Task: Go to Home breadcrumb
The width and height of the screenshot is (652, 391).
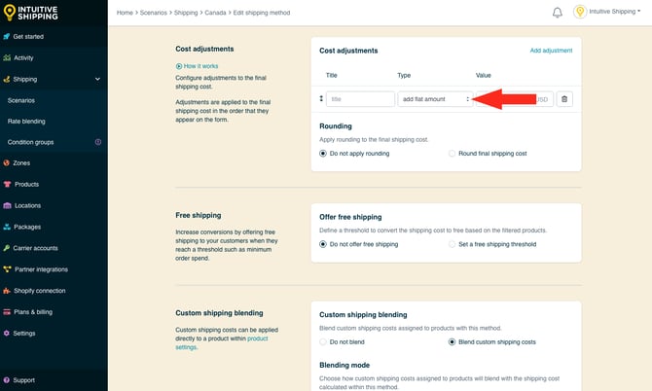Action: click(x=125, y=13)
